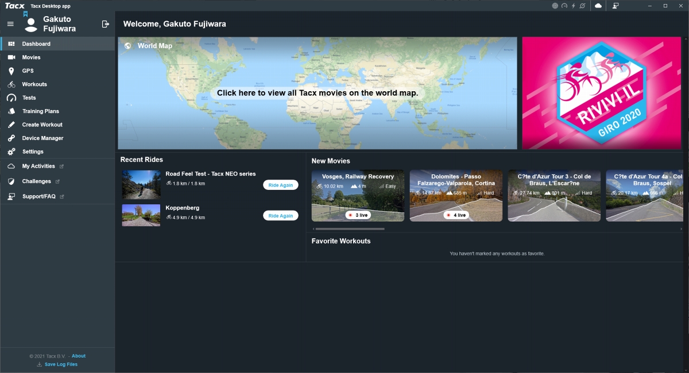Open Support/FAQ in the sidebar
689x373 pixels.
[x=58, y=196]
